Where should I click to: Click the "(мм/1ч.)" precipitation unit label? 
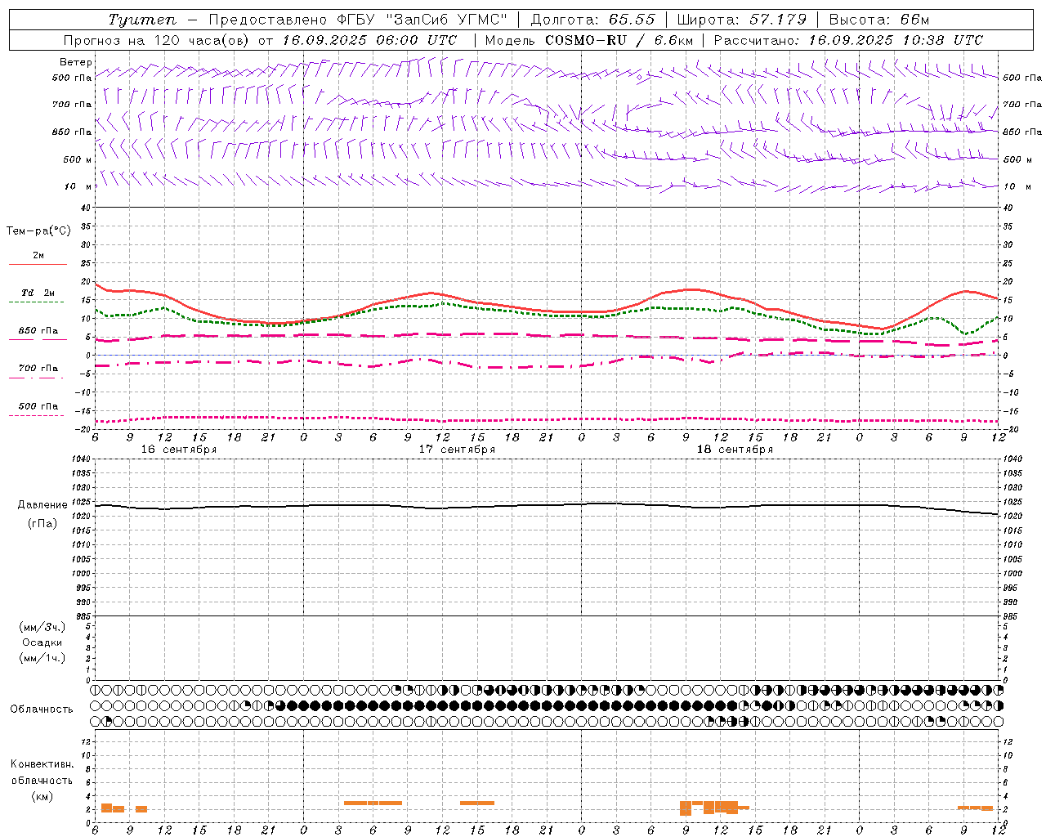(42, 658)
